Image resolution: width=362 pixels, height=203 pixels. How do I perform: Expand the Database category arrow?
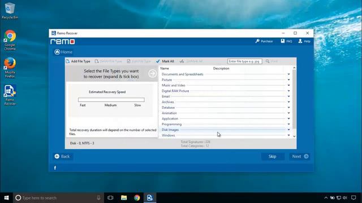[288, 108]
